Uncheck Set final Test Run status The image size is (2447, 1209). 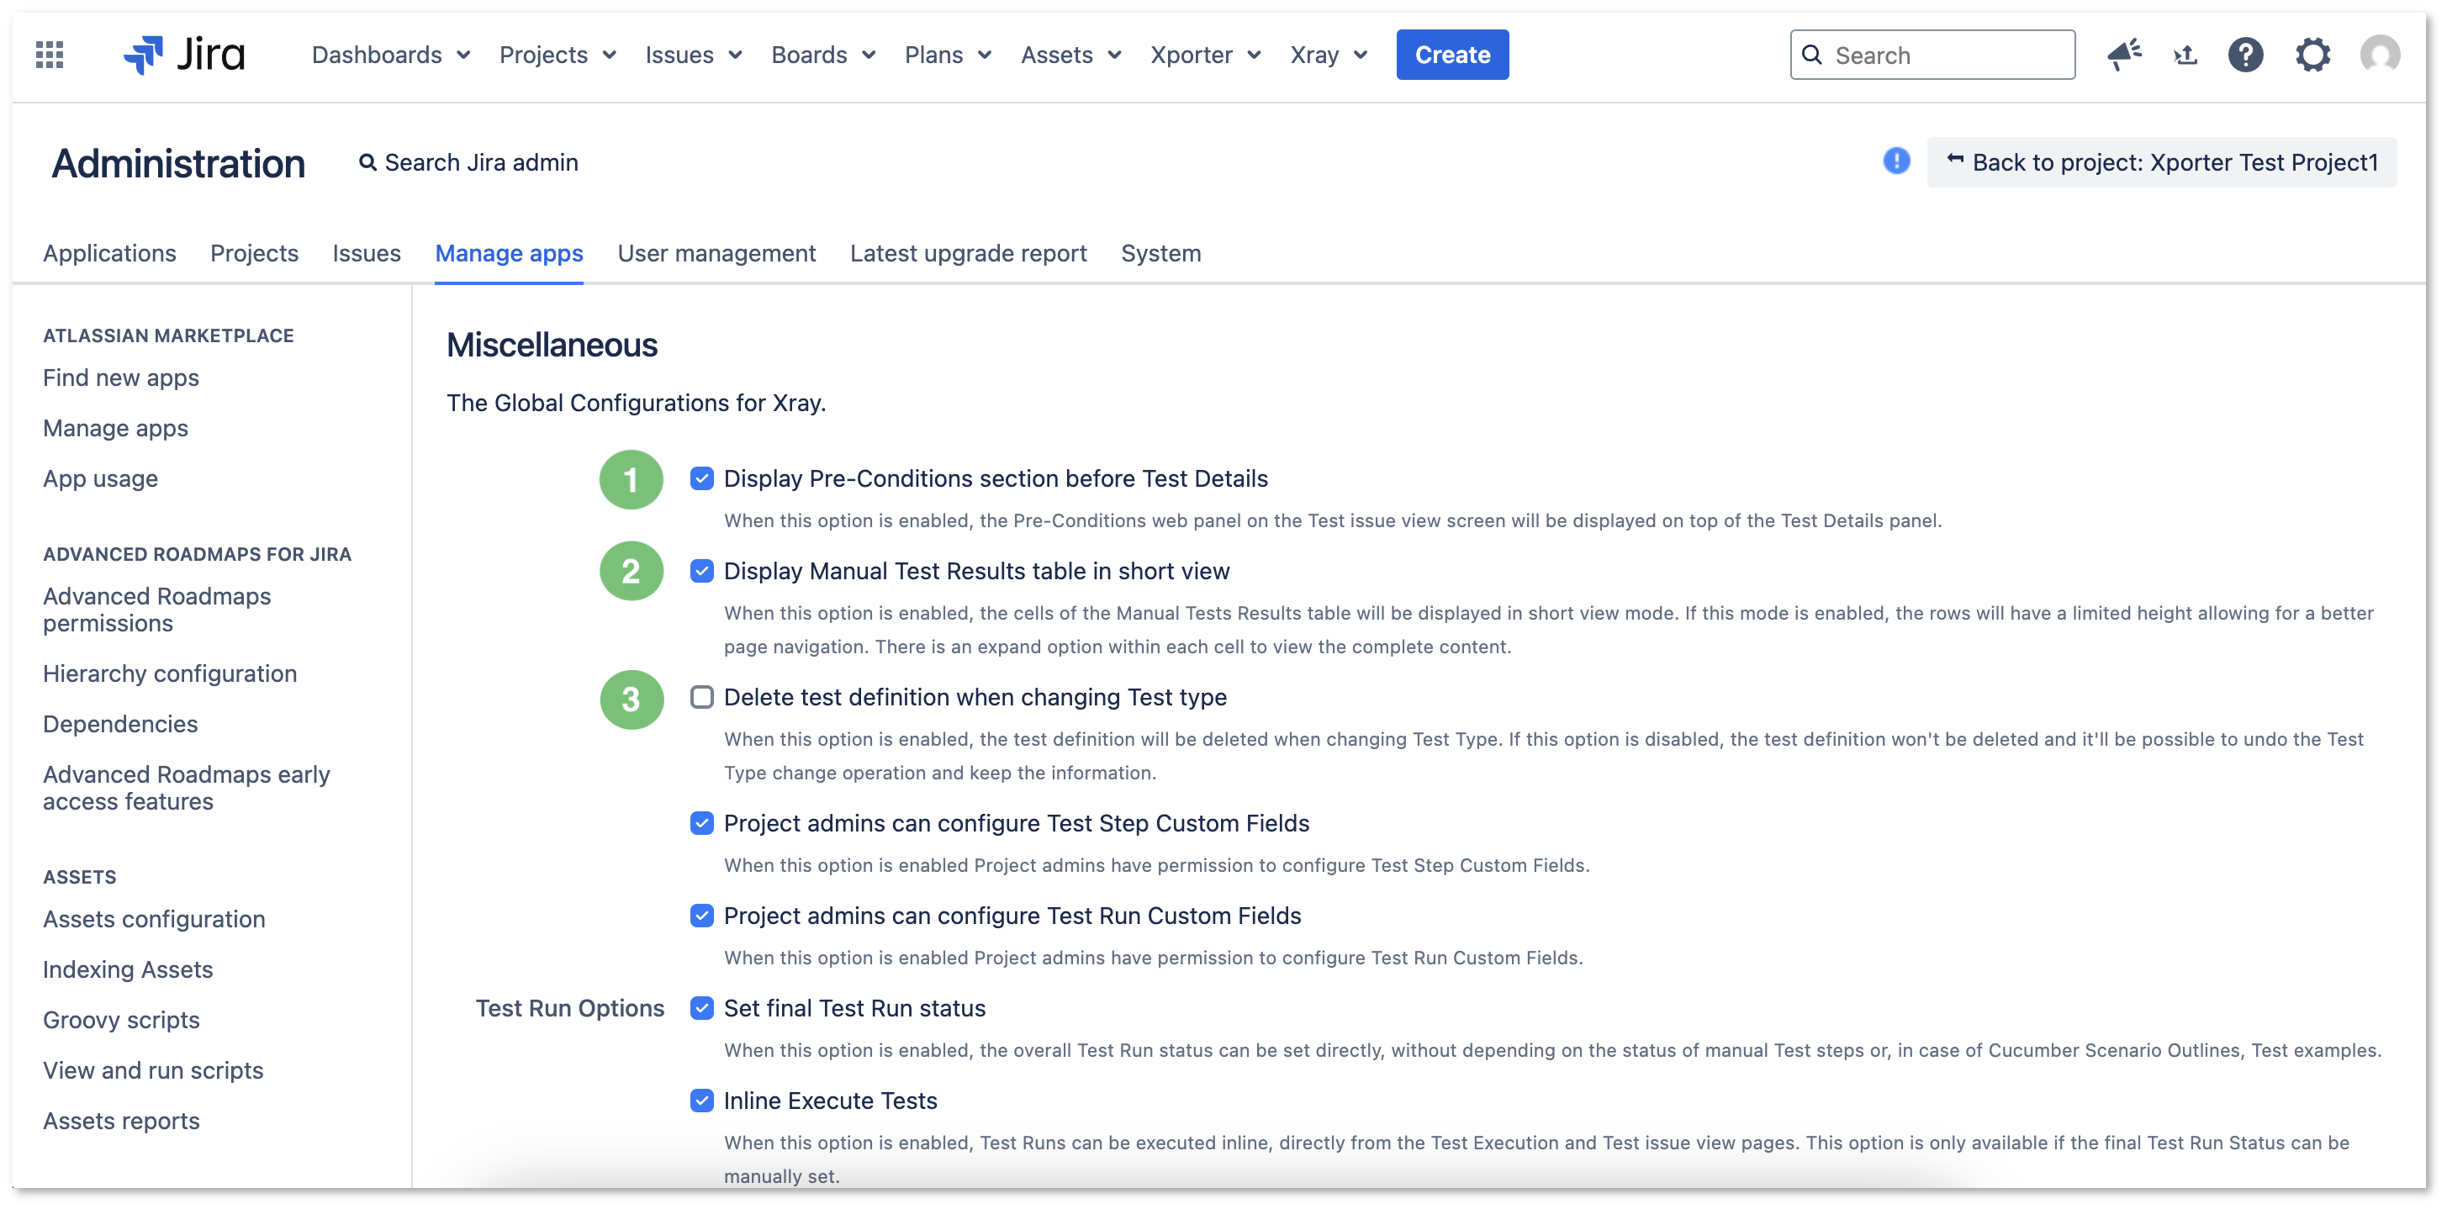click(702, 1008)
